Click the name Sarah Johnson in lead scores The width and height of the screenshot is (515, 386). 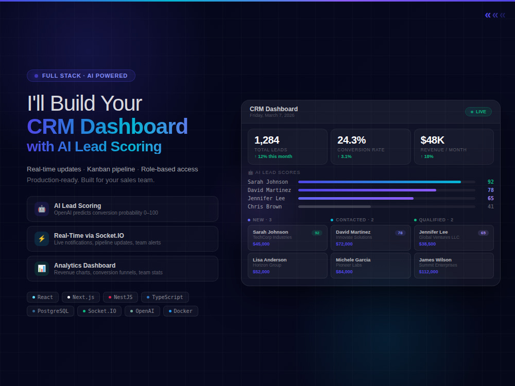(268, 182)
